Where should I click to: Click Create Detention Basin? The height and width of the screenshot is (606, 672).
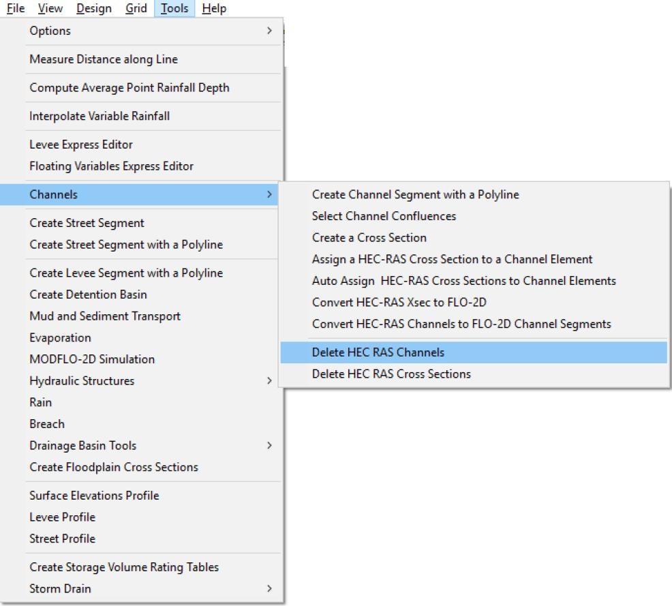pos(88,294)
